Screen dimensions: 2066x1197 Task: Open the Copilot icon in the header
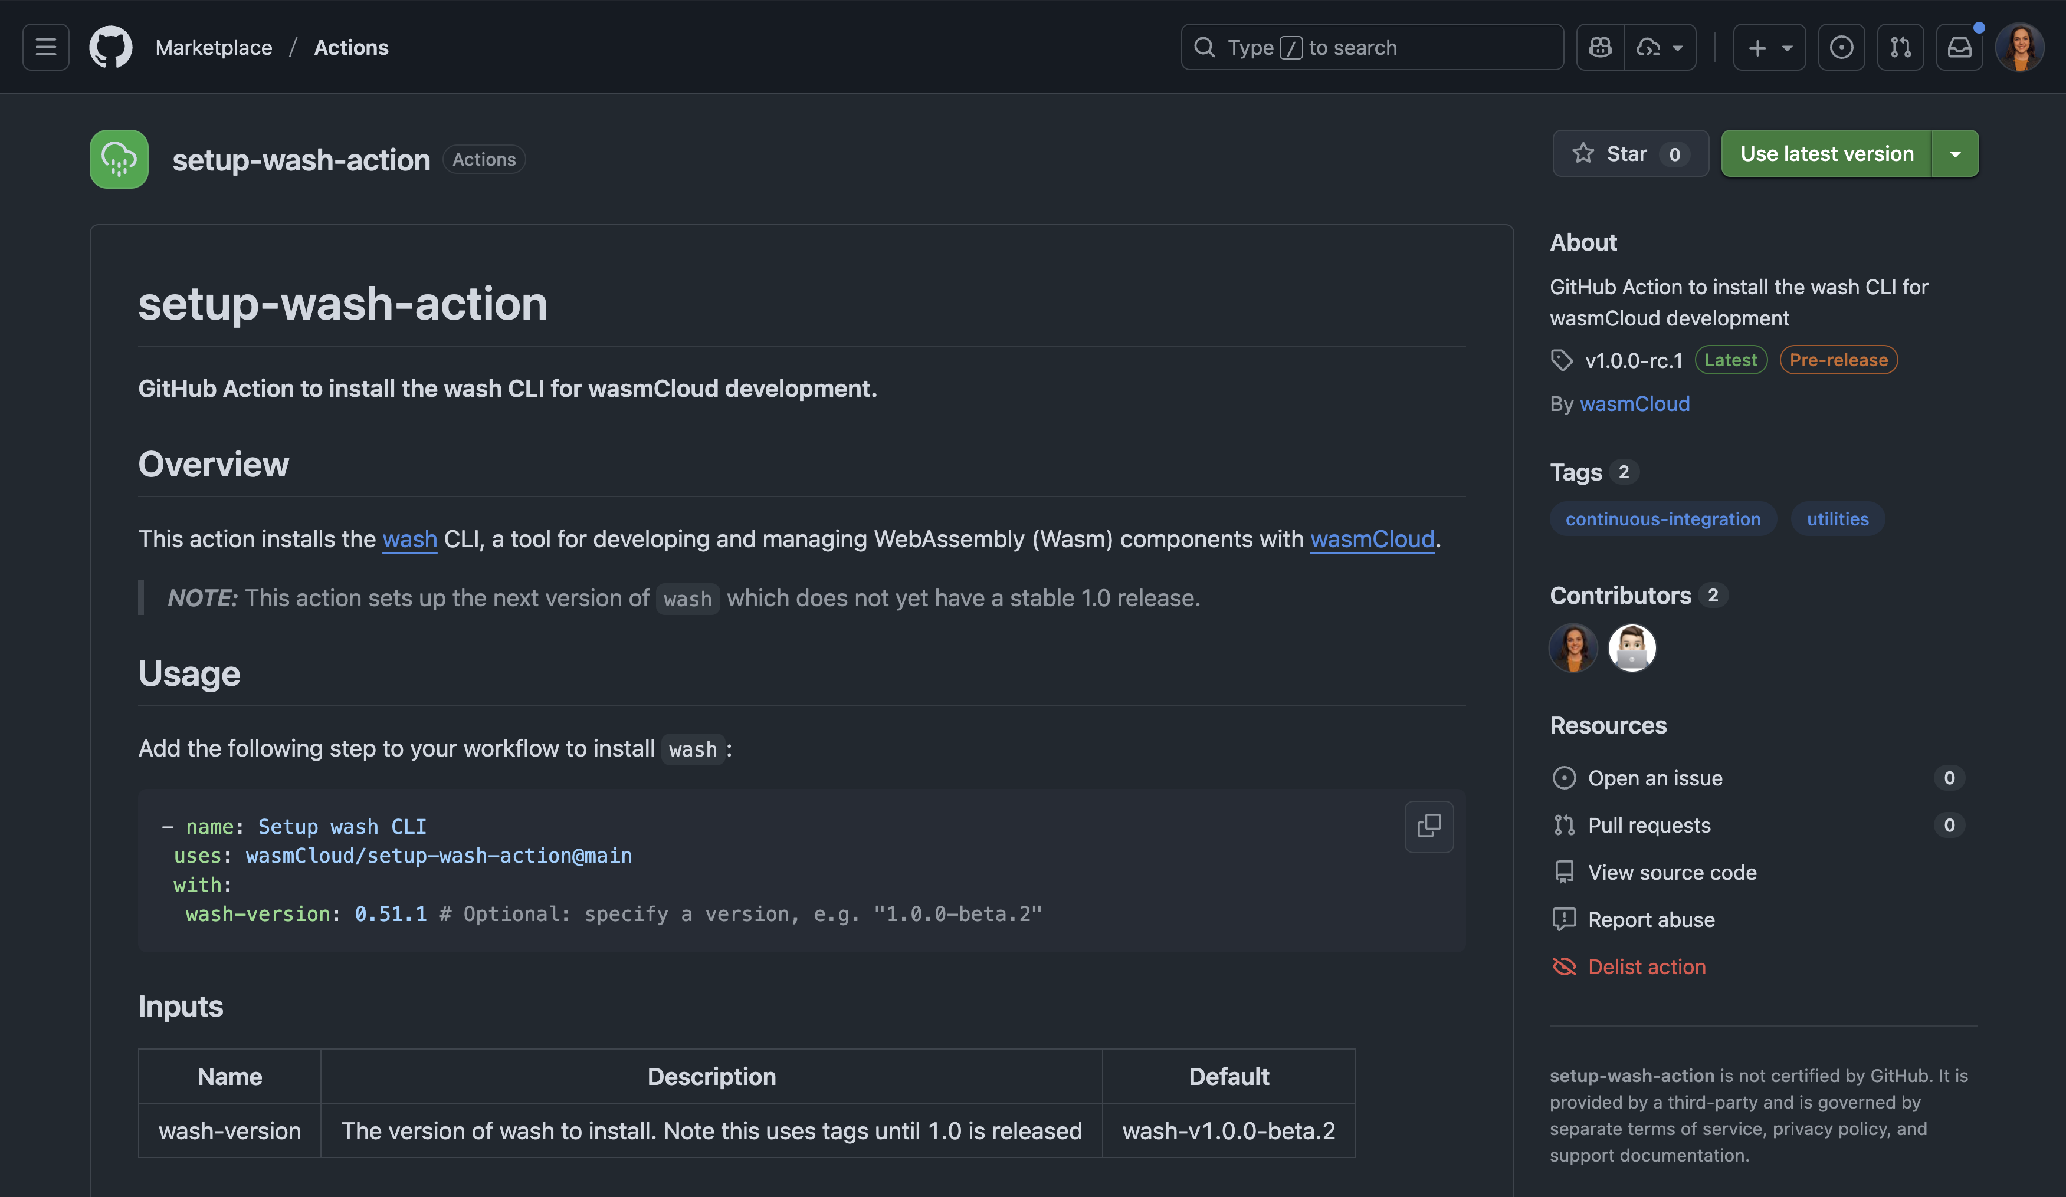pos(1599,47)
